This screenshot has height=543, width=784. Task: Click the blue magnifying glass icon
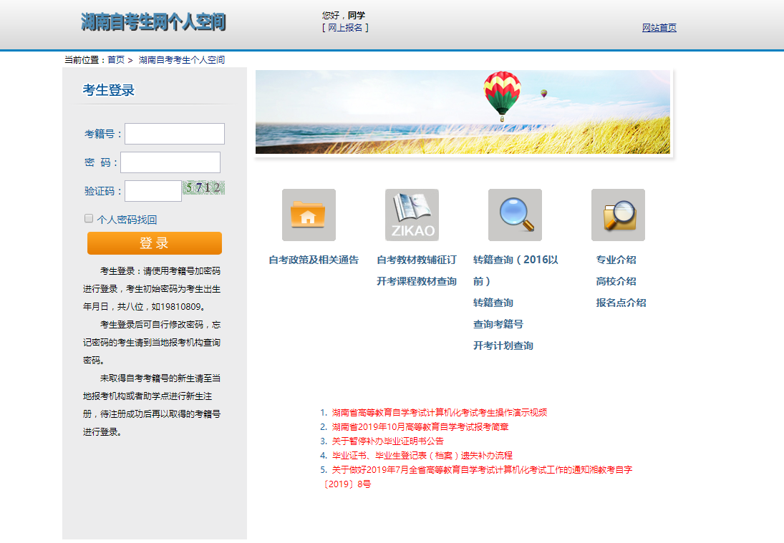coord(515,215)
